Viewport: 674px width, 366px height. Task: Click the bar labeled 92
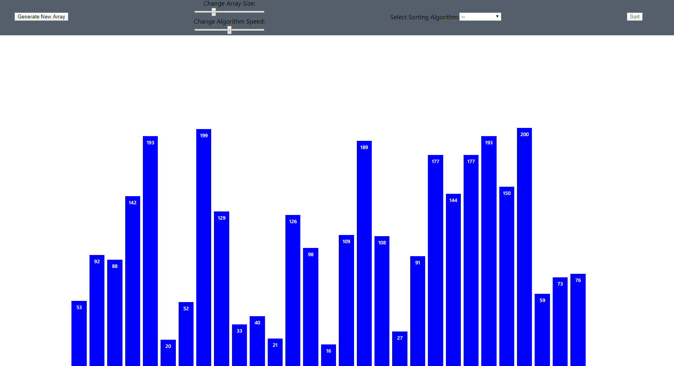(97, 310)
